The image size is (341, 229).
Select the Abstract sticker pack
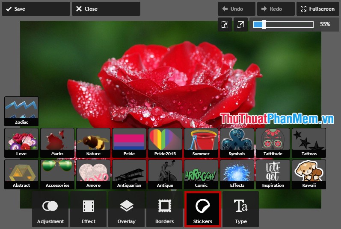tap(21, 174)
